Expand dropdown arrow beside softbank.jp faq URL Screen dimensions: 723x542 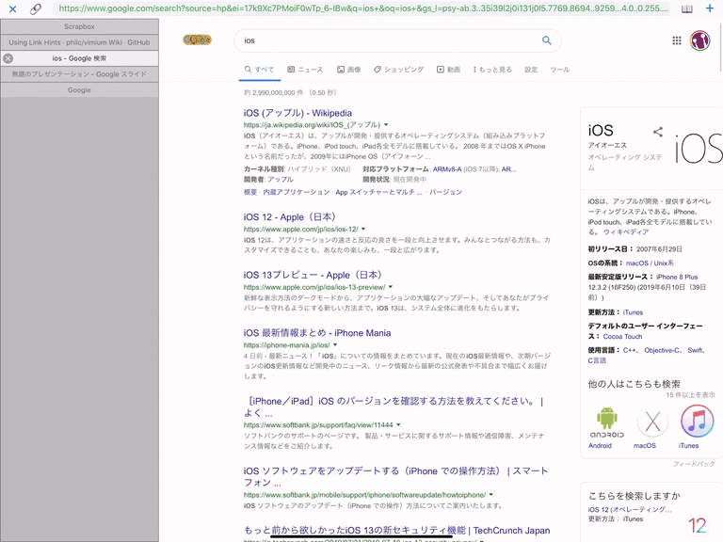398,425
